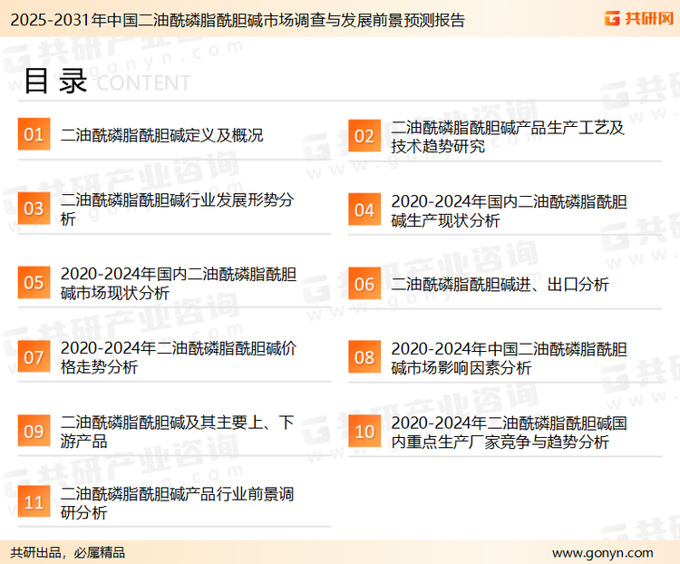
Task: Open chapter 2020-2024年国内二油酰磷脂酰胆碱市场现状分析
Action: pos(179,283)
